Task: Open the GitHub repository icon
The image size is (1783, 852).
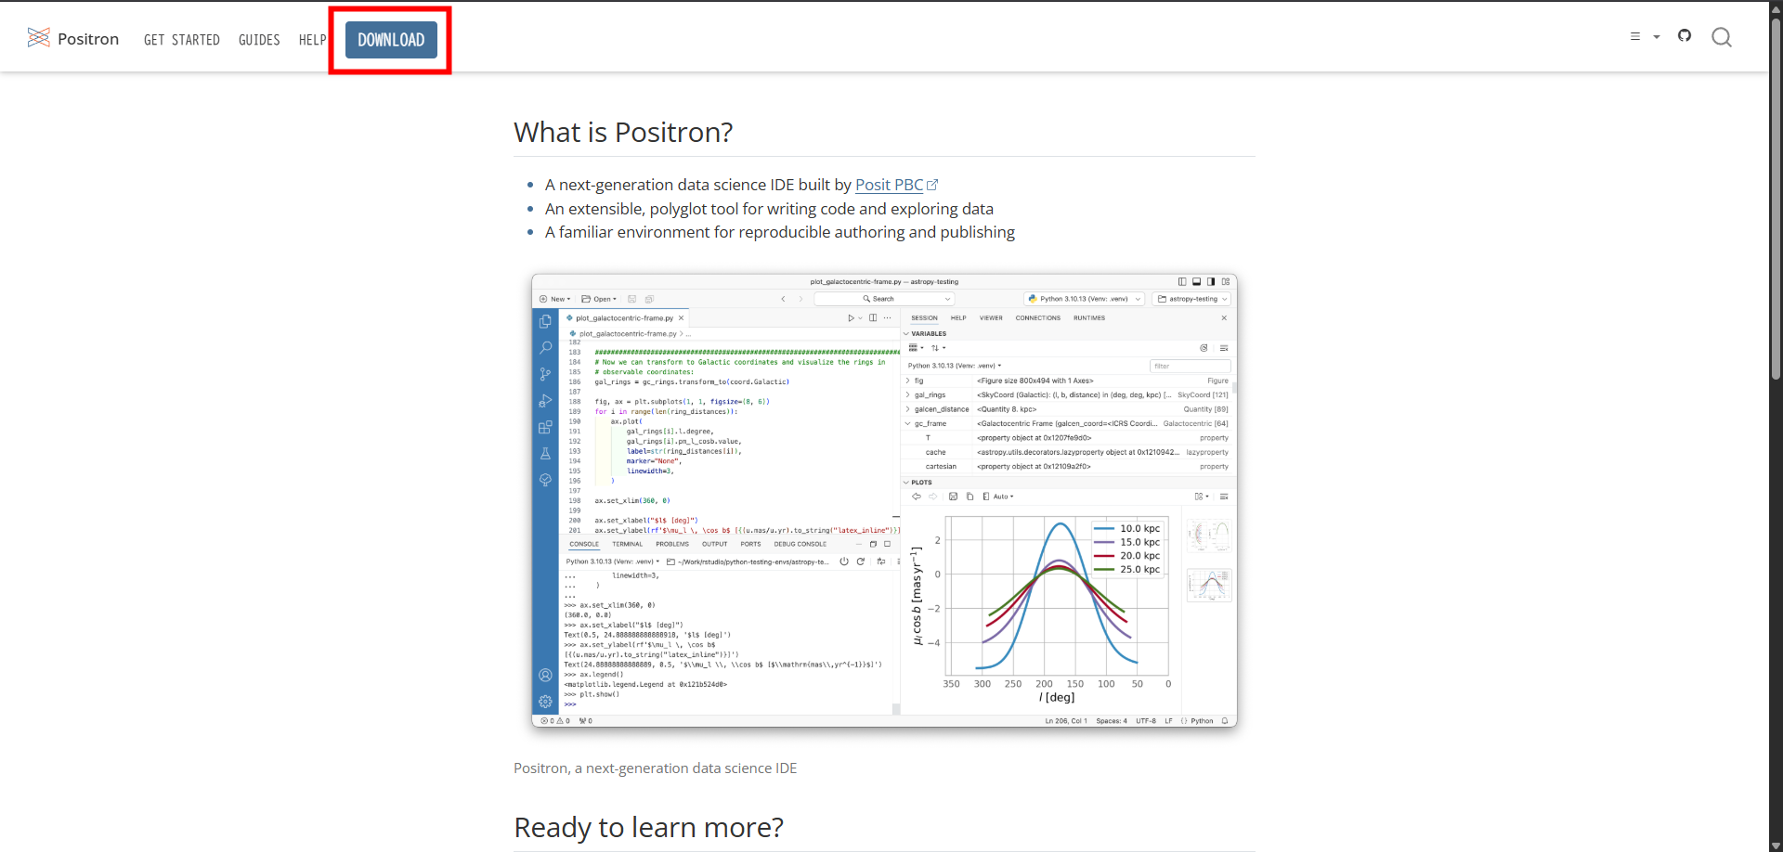Action: click(x=1685, y=36)
